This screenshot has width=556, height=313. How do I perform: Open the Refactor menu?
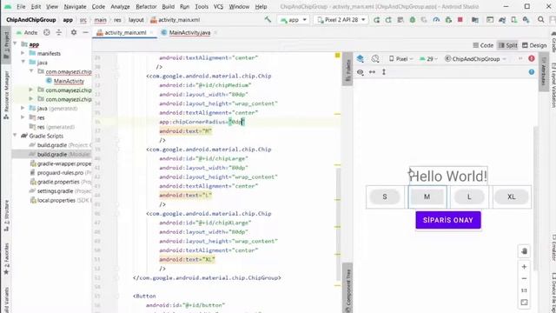(146, 6)
